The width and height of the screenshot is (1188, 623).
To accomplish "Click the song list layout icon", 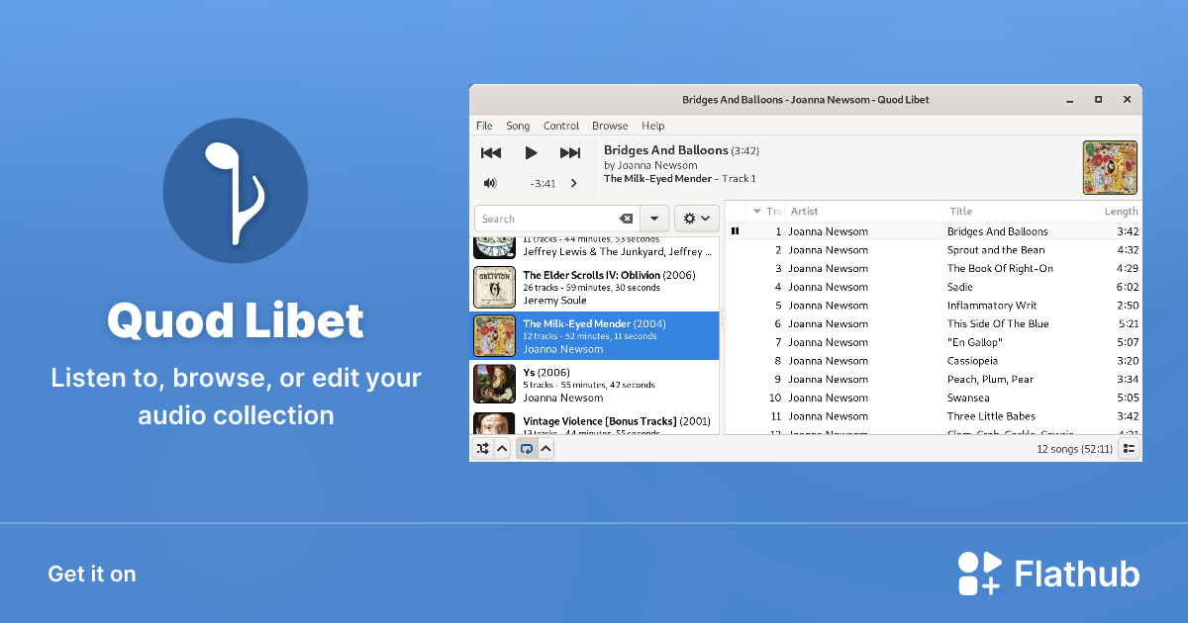I will 1129,448.
